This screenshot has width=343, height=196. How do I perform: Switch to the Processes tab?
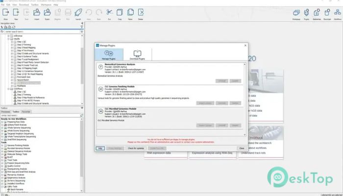click(5, 112)
